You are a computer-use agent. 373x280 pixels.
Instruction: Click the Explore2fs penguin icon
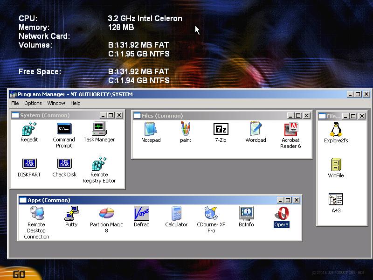336,129
